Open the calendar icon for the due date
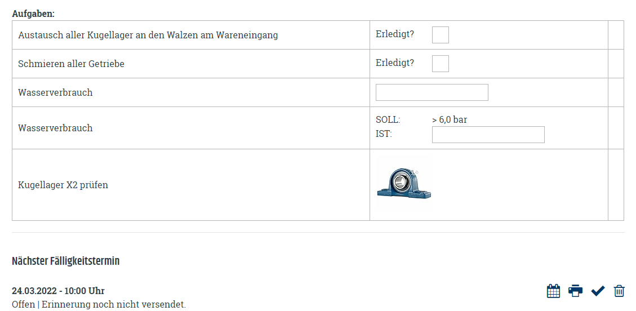This screenshot has width=636, height=311. (x=553, y=291)
